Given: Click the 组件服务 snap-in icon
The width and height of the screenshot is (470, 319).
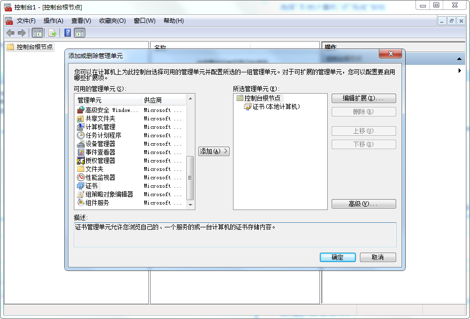Looking at the screenshot, I should point(81,203).
